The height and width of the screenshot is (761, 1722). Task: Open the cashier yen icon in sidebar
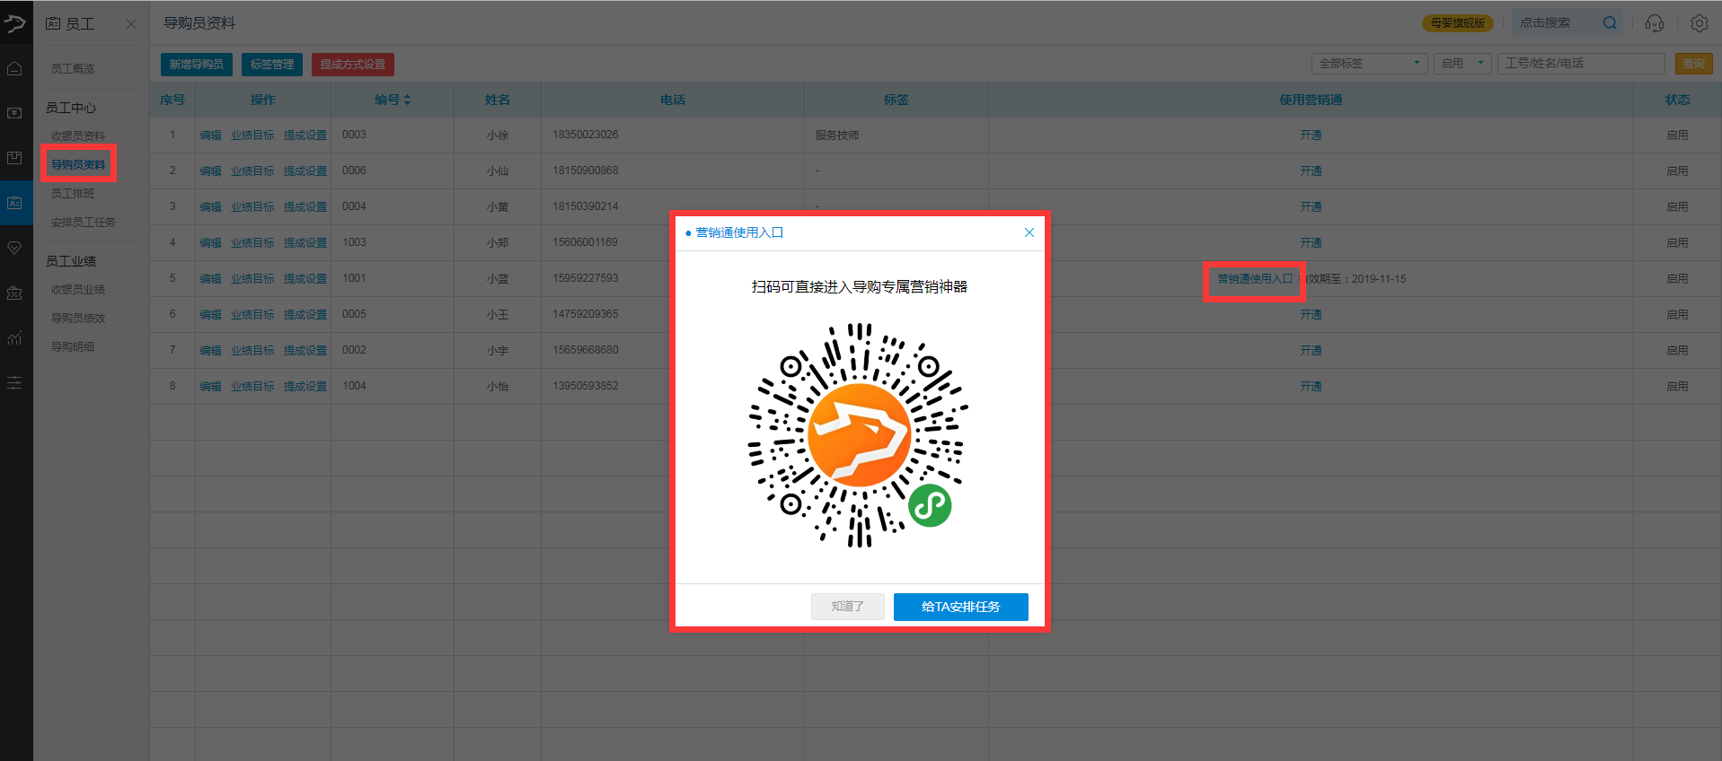[15, 113]
